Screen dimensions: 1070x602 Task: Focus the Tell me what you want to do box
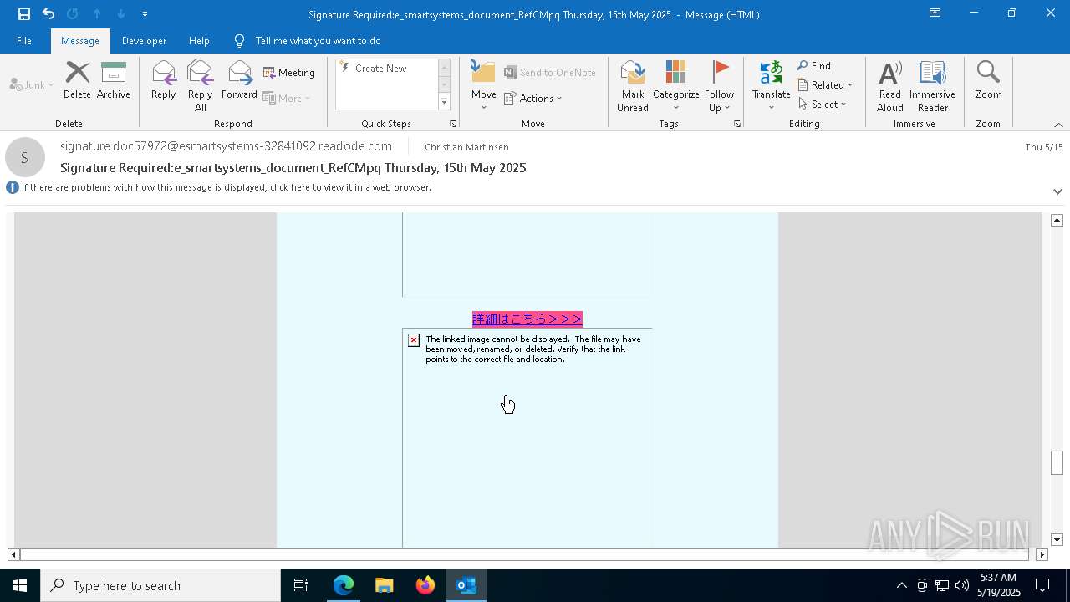(318, 41)
